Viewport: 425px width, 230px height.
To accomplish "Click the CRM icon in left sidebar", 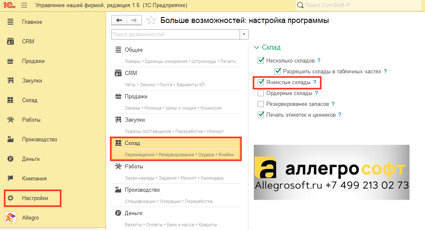I will pyautogui.click(x=10, y=41).
